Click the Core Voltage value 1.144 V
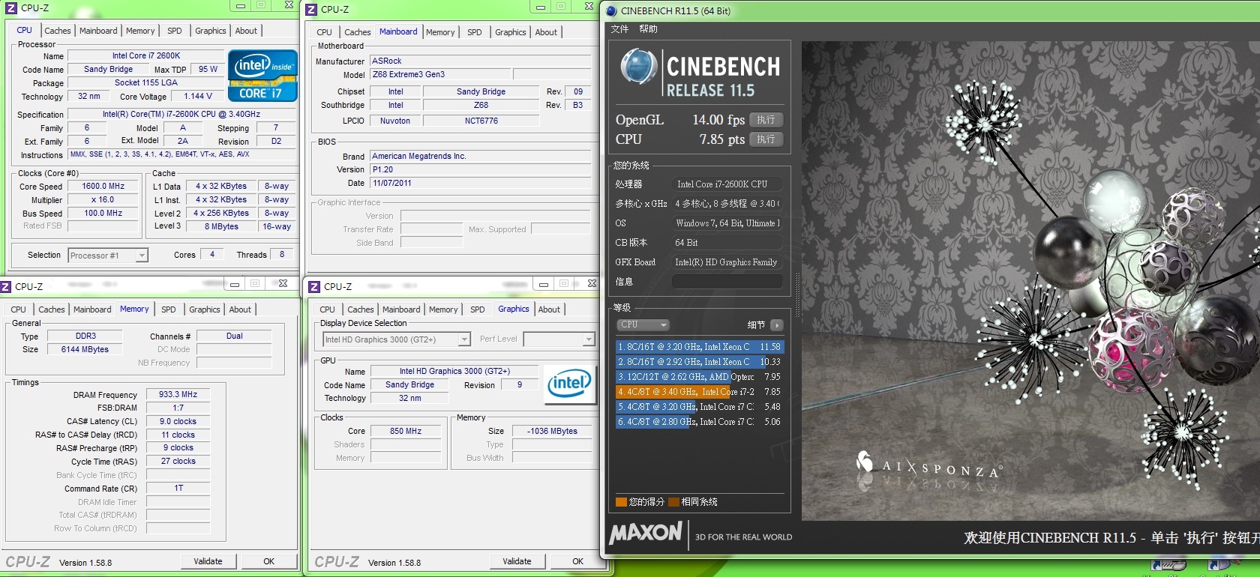Viewport: 1260px width, 577px height. (198, 97)
